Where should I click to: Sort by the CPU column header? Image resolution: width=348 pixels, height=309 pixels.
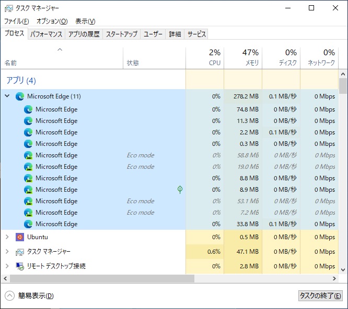coord(205,58)
